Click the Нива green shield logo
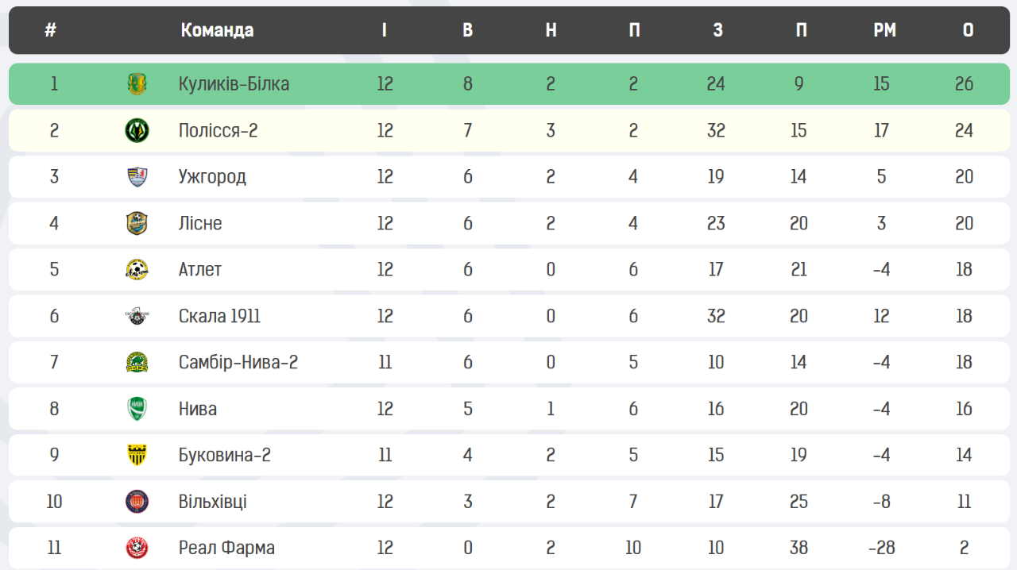The image size is (1017, 570). [137, 409]
